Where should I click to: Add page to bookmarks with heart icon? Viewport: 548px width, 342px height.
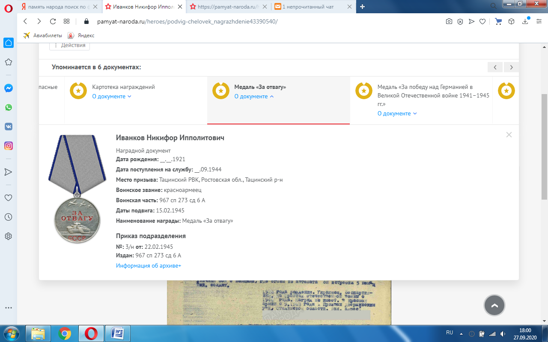click(x=482, y=21)
